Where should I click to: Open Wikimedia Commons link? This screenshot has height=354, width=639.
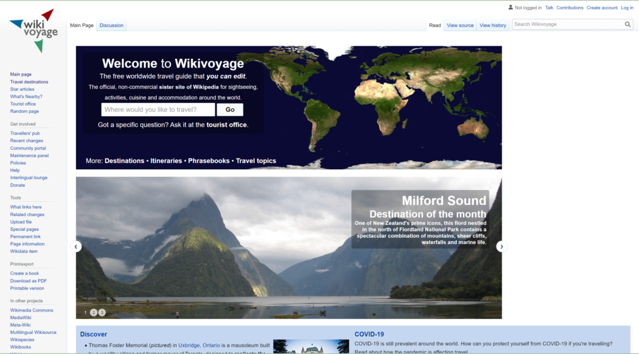coord(31,310)
